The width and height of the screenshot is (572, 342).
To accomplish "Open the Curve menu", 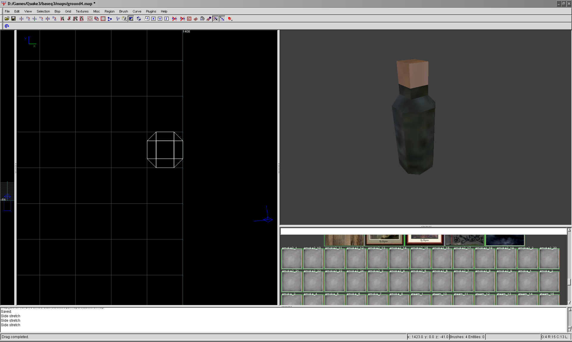I will (x=137, y=11).
